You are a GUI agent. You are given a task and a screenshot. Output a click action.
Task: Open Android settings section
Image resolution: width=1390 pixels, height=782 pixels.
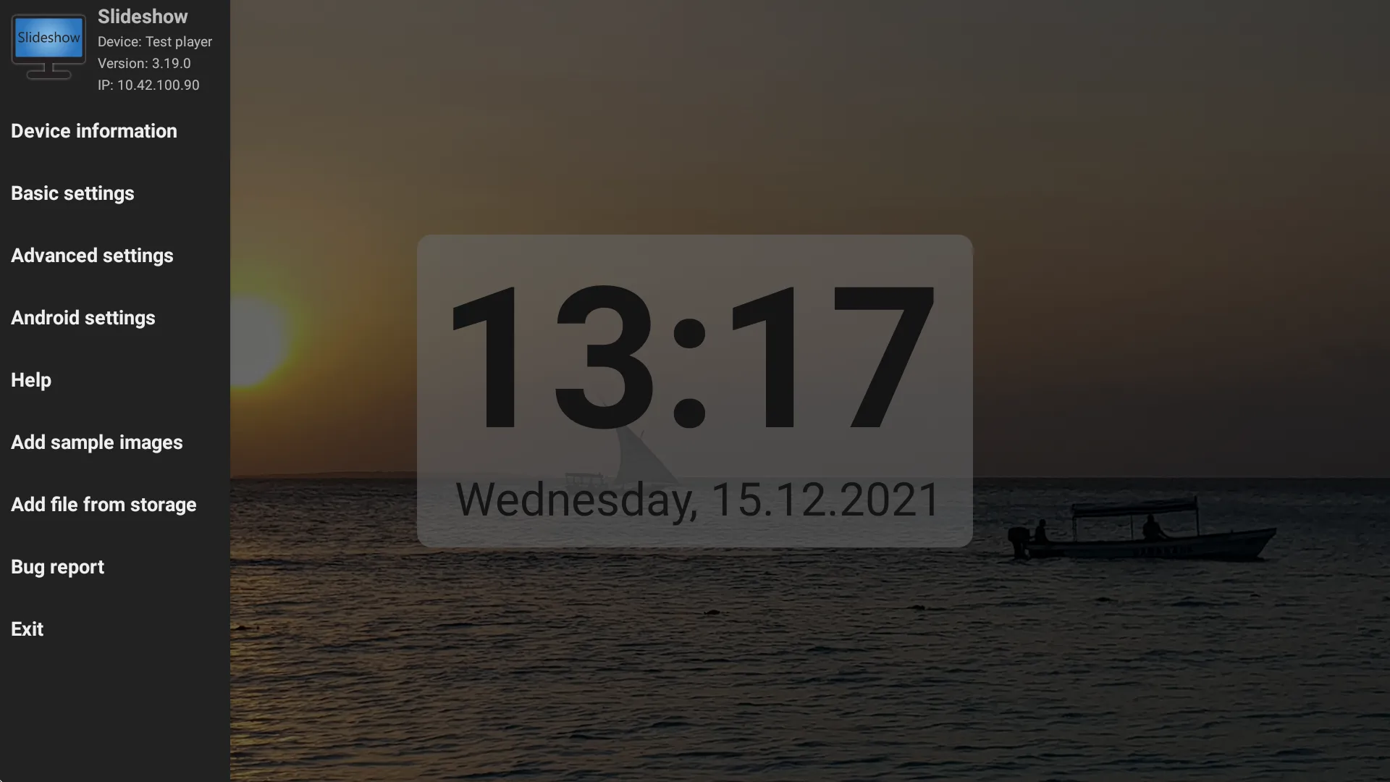(x=82, y=317)
